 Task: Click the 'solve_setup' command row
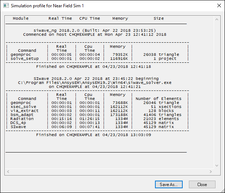click(x=97, y=59)
